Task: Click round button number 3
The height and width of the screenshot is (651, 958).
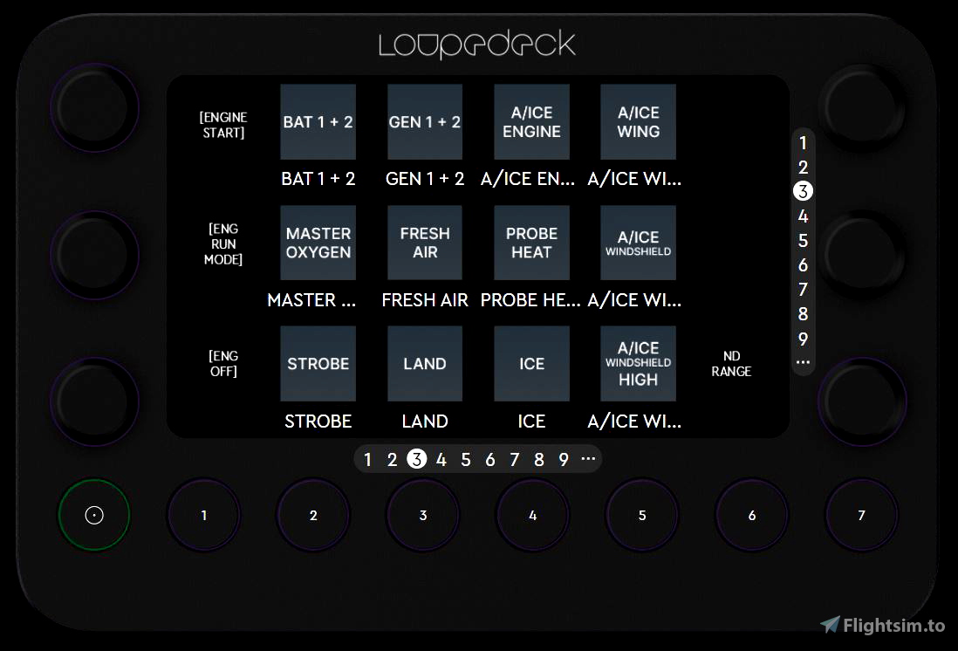Action: pos(423,515)
